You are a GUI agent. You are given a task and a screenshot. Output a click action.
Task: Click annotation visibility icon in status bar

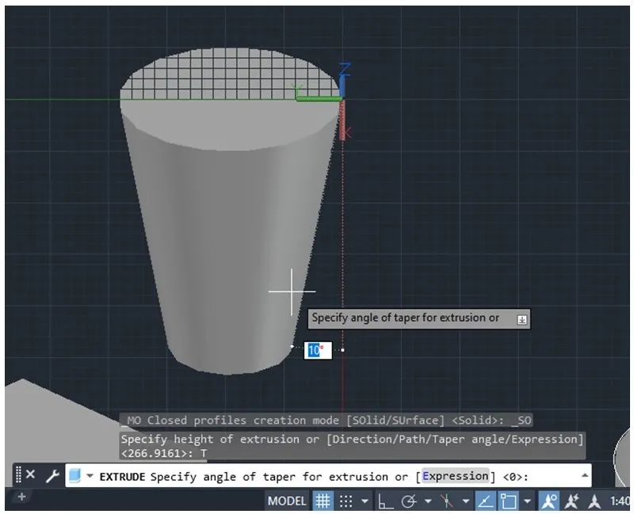548,501
